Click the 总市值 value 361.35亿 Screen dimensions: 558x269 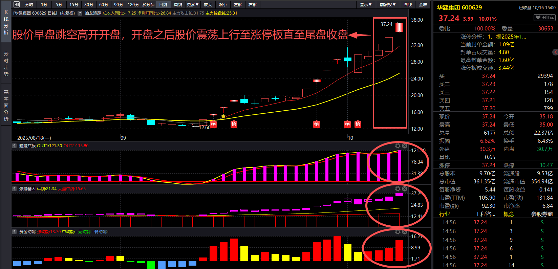pyautogui.click(x=484, y=181)
